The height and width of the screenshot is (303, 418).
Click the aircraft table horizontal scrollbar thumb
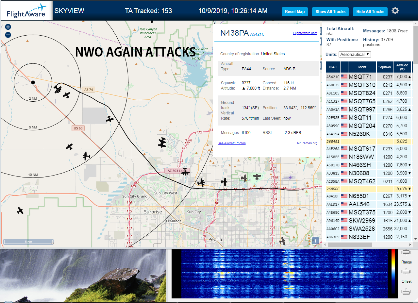350,244
